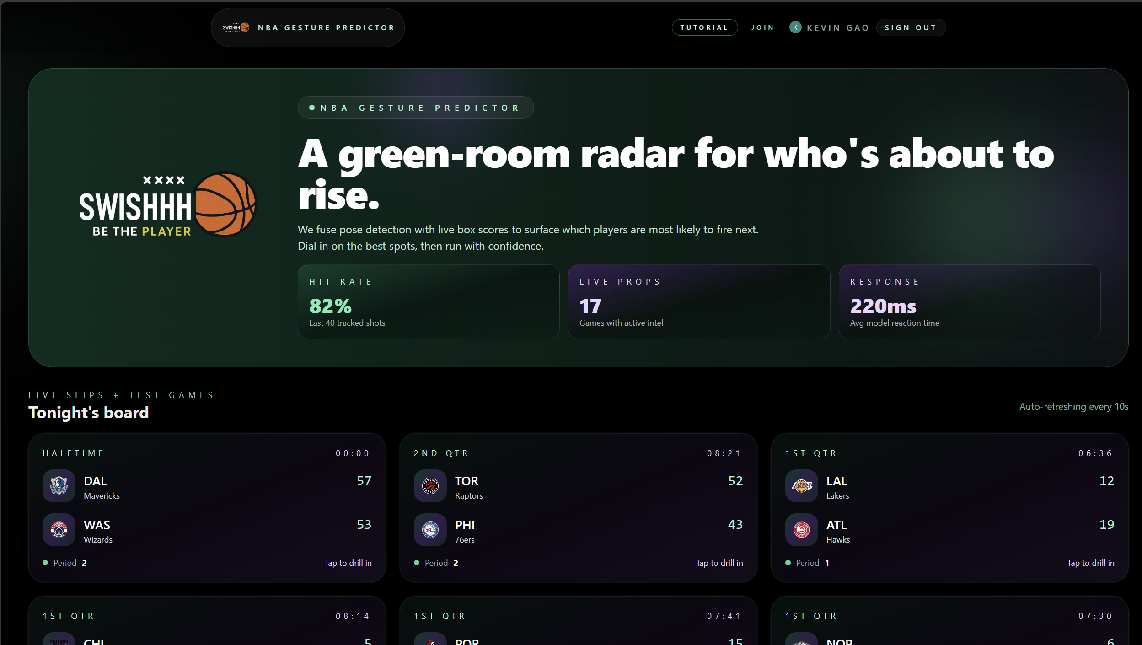1142x645 pixels.
Task: Click the NBA Gesture Predictor hero badge
Action: pyautogui.click(x=415, y=107)
